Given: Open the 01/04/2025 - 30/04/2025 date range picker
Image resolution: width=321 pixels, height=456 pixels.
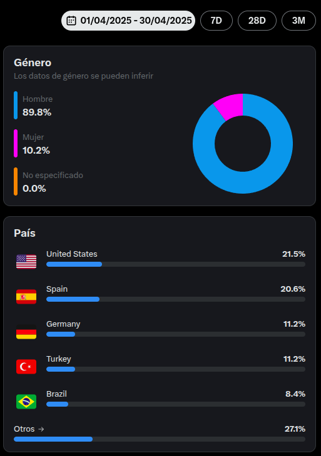Looking at the screenshot, I should [x=128, y=21].
